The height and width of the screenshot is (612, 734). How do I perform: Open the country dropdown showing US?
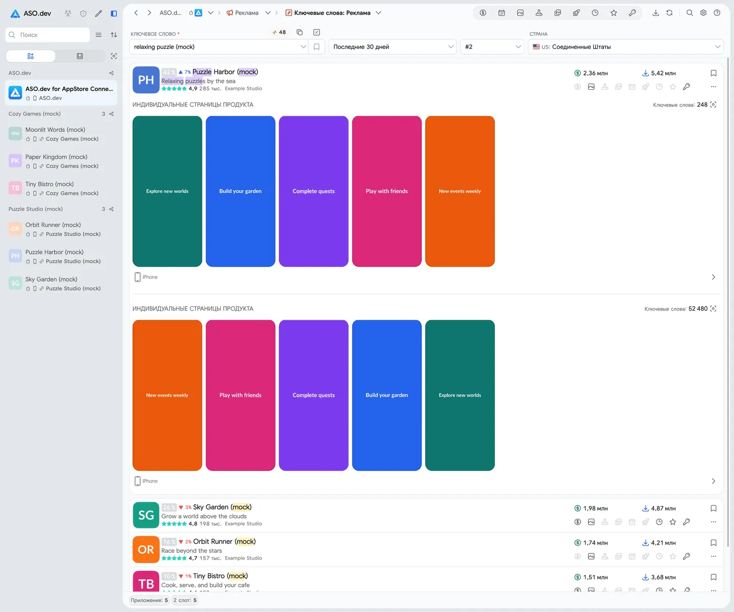(625, 47)
